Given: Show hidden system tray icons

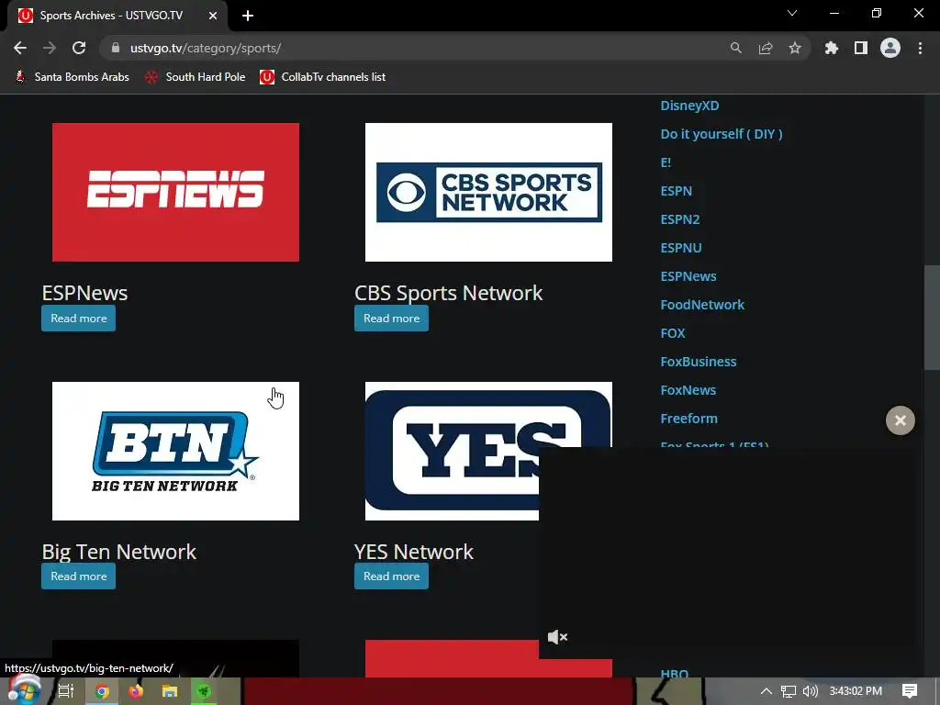Looking at the screenshot, I should point(766,691).
